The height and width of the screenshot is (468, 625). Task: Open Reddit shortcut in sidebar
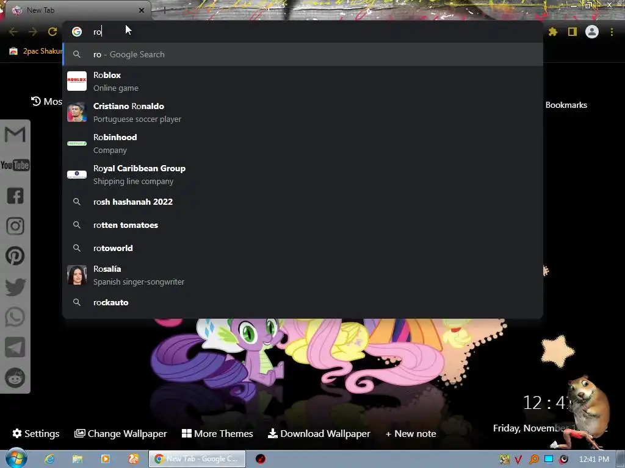(15, 378)
